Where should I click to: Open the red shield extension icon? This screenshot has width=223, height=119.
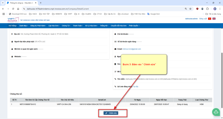point(197,9)
